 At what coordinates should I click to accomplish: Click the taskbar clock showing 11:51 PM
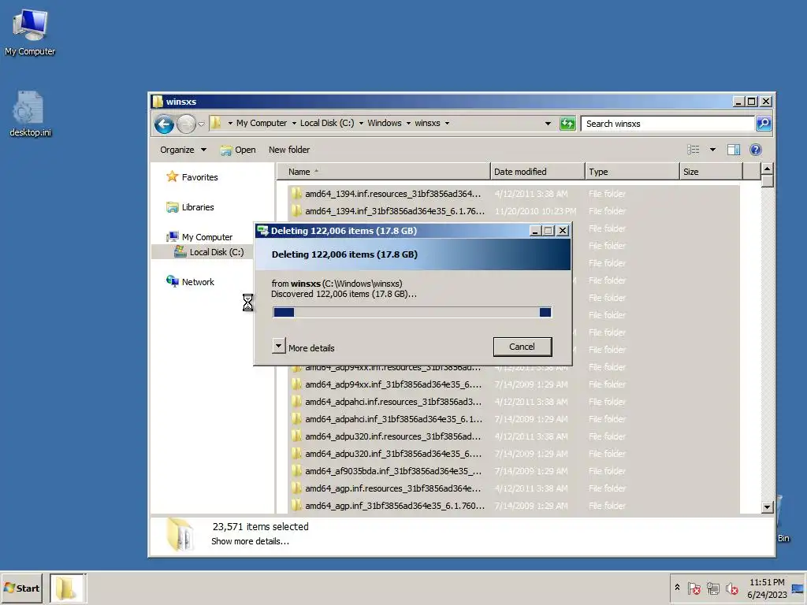click(767, 588)
